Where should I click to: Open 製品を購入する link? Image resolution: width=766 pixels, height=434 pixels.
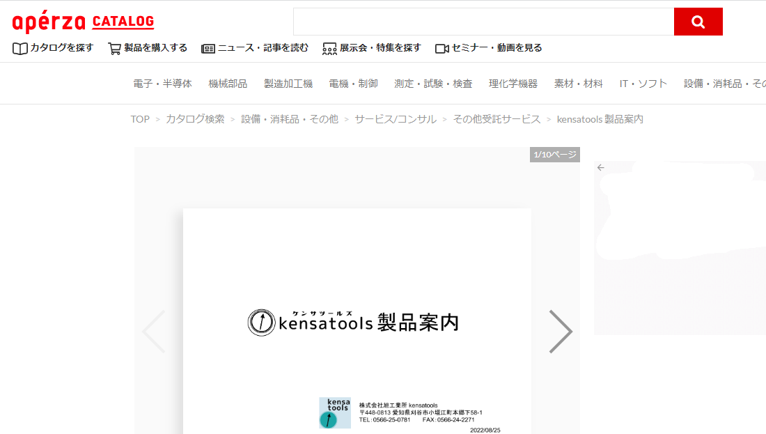tap(155, 48)
